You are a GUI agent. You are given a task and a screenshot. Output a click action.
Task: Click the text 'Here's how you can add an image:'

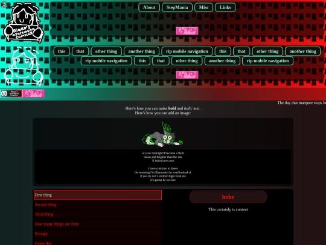point(163,113)
